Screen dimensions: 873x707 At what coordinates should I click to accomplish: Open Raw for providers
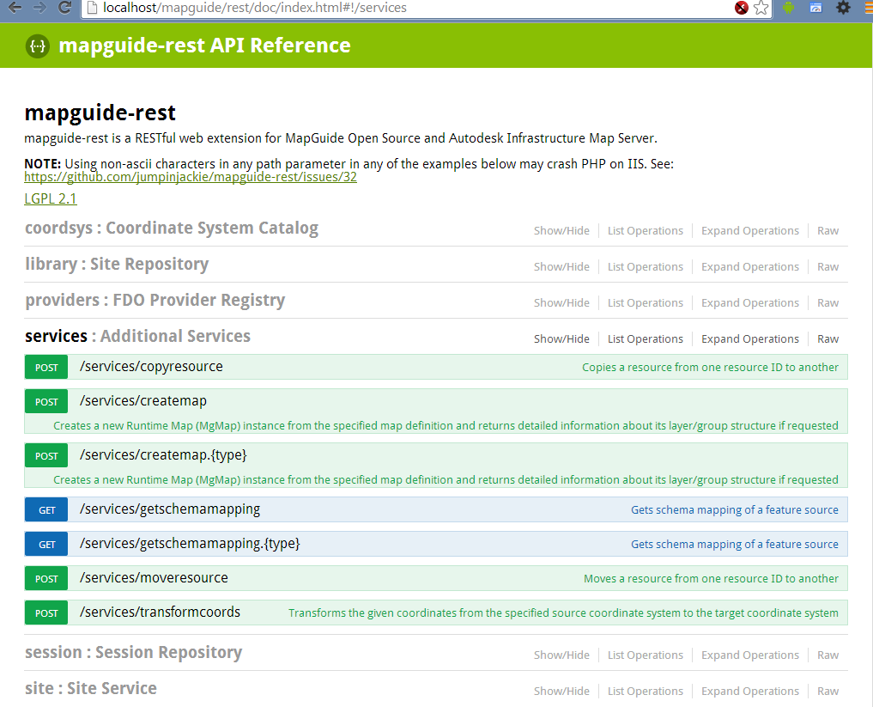pos(828,303)
